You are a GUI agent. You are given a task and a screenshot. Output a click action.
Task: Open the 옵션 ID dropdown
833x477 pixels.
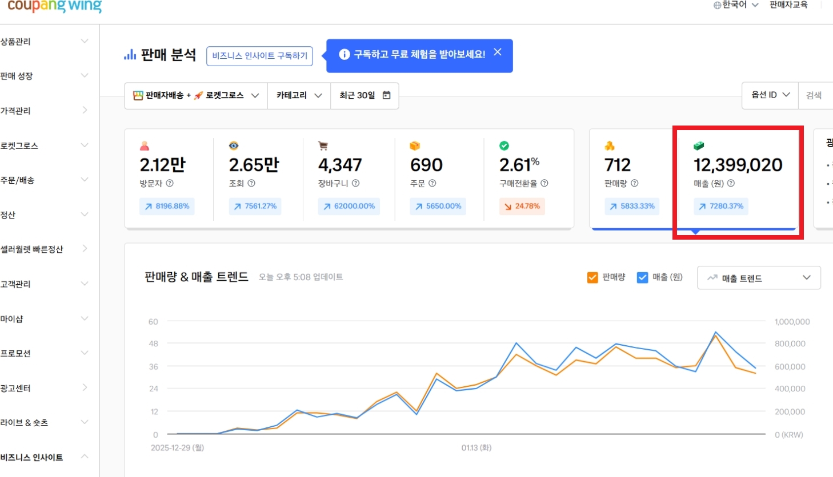click(770, 95)
